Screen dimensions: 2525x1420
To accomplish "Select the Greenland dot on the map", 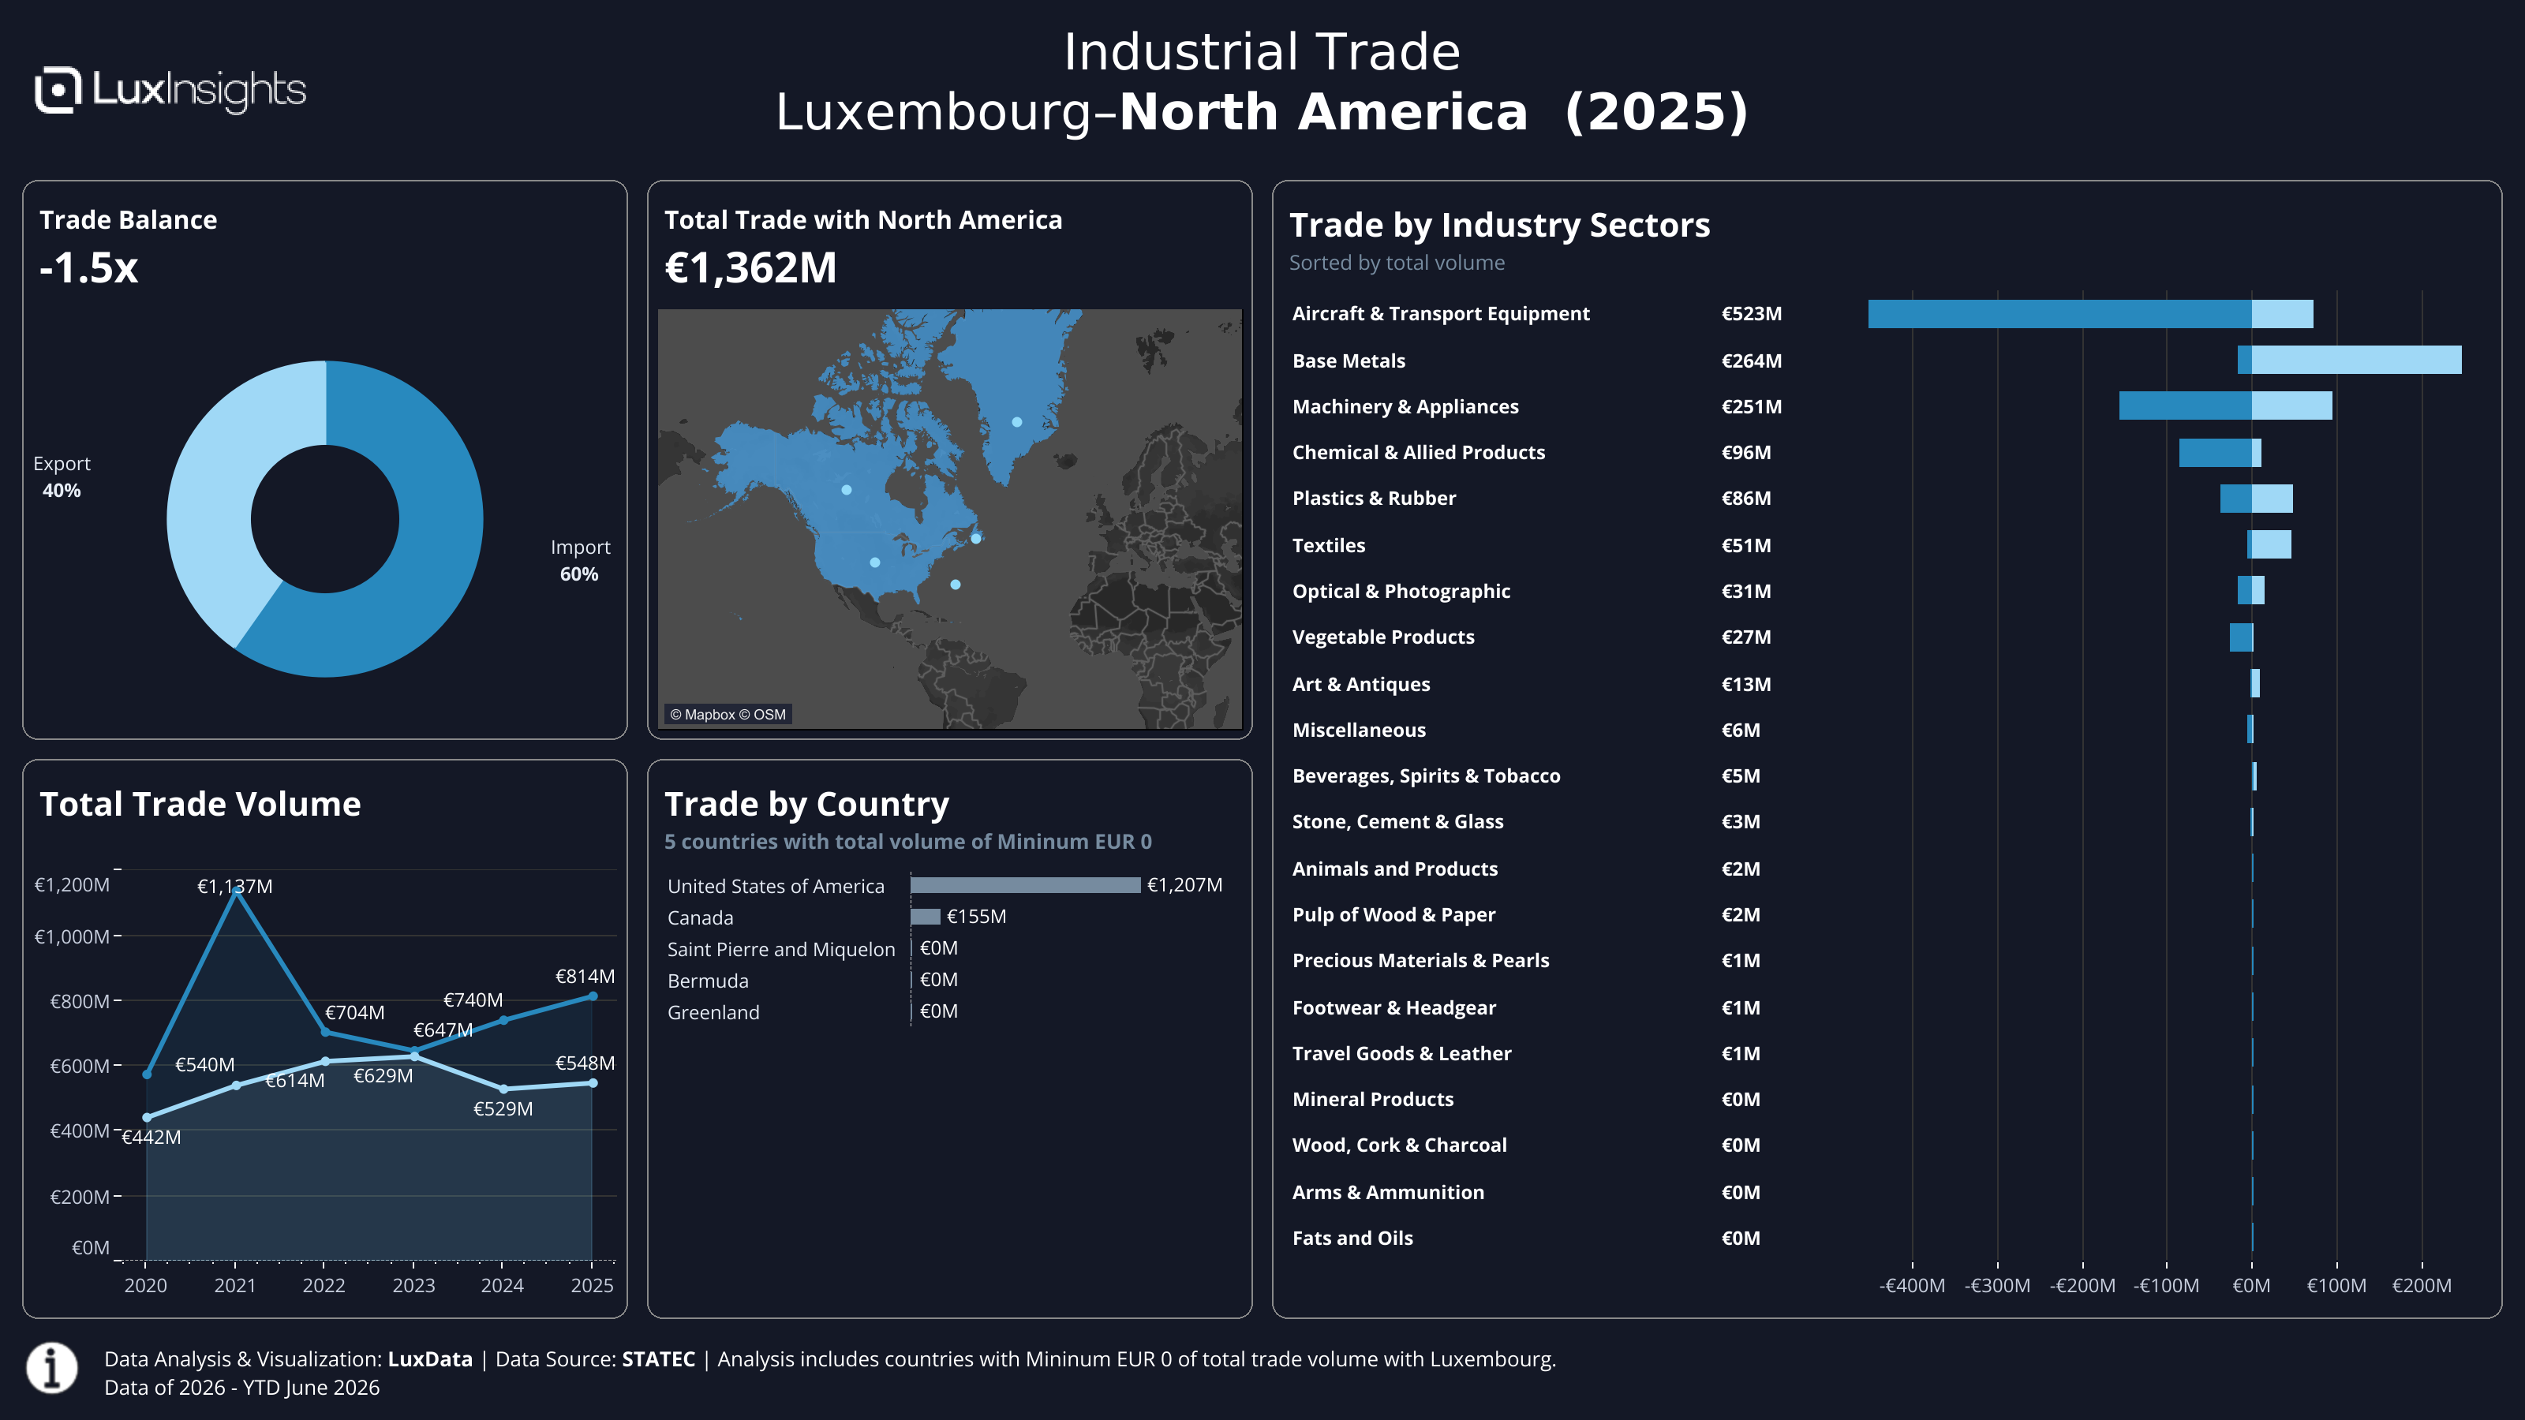I will tap(1017, 422).
